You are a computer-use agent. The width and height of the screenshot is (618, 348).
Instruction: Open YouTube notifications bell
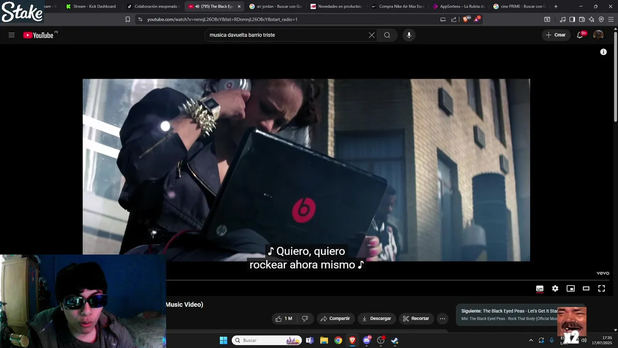point(580,35)
